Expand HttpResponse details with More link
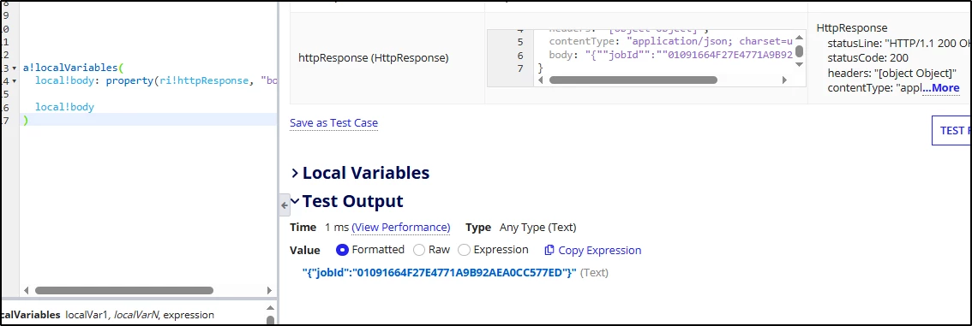Viewport: 972px width, 326px height. 941,88
